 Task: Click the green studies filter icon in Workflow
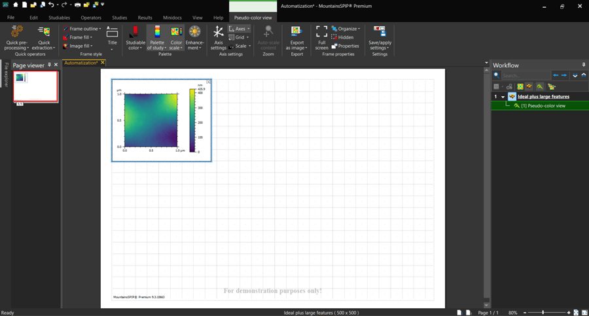540,87
